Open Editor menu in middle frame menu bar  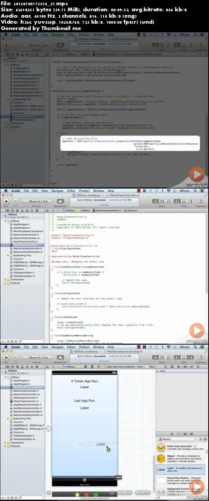71,191
